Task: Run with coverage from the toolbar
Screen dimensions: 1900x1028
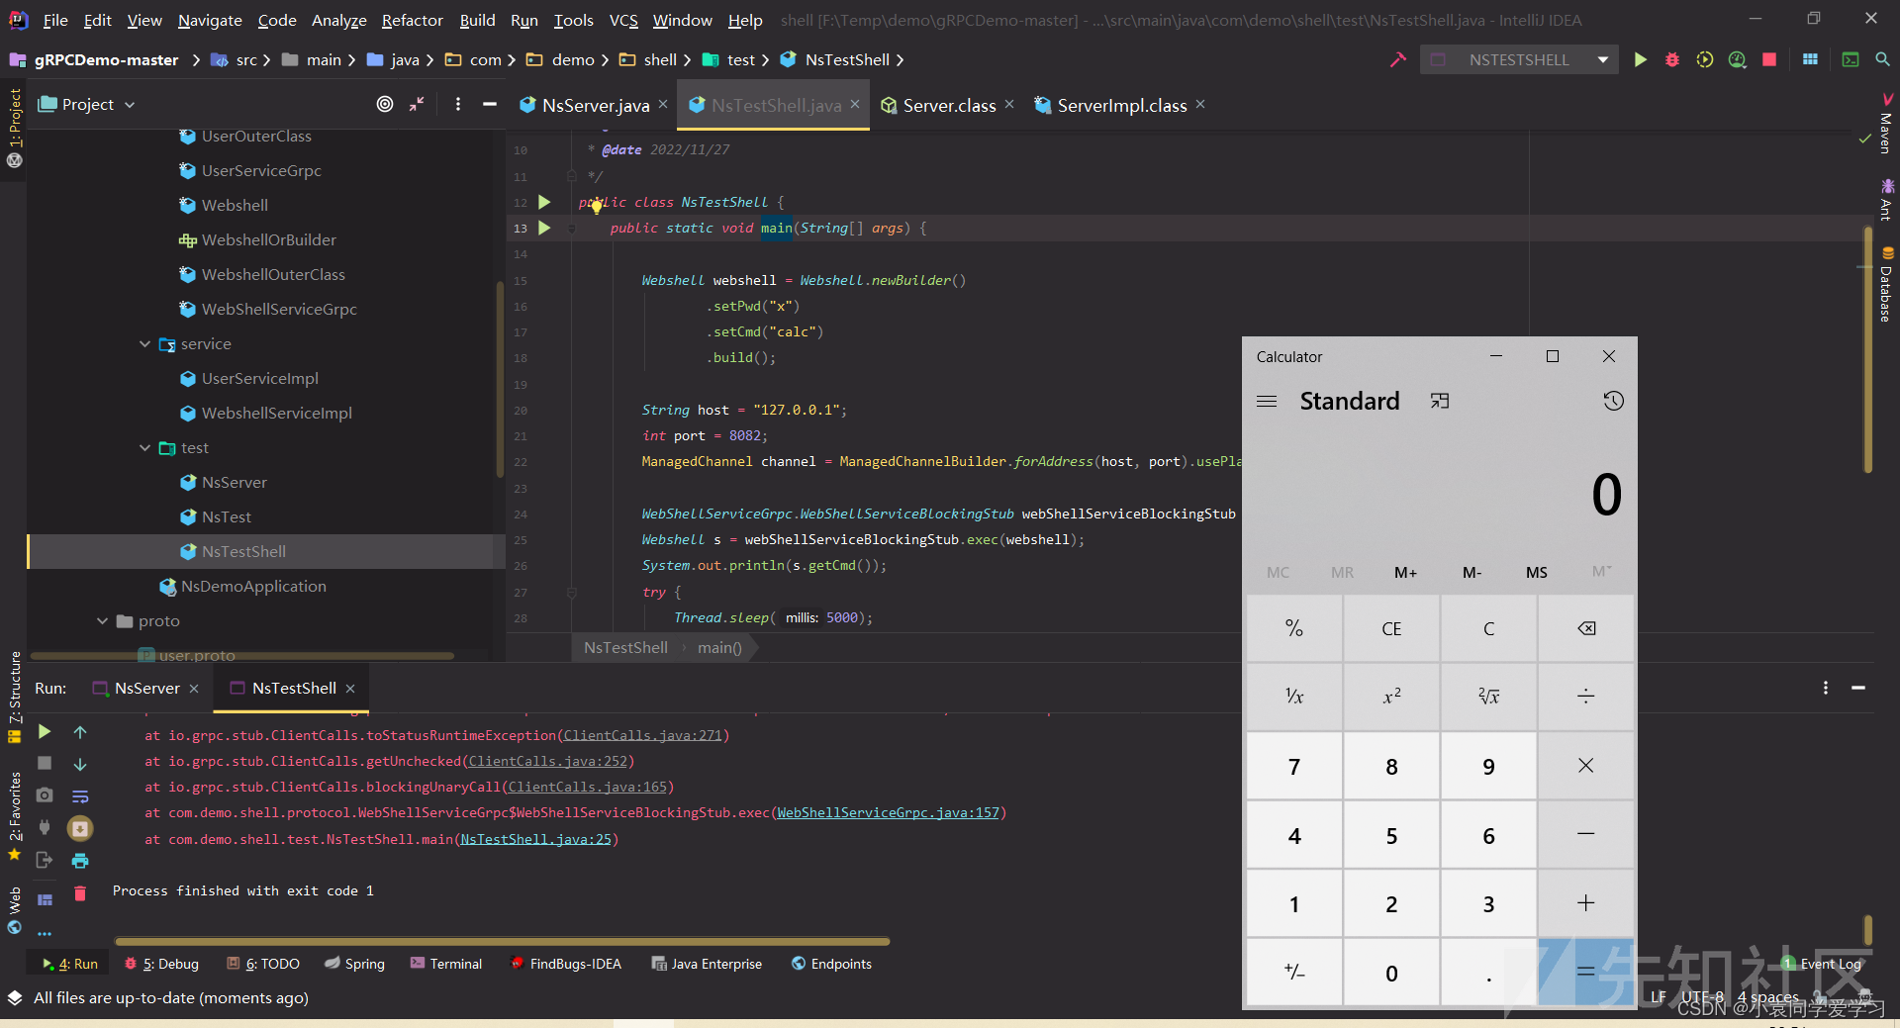Action: tap(1704, 59)
